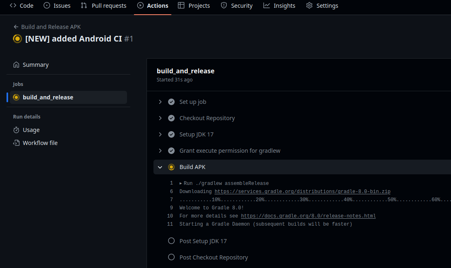Screen dimensions: 451x268
Task: Open the repository Settings tab
Action: pos(322,6)
